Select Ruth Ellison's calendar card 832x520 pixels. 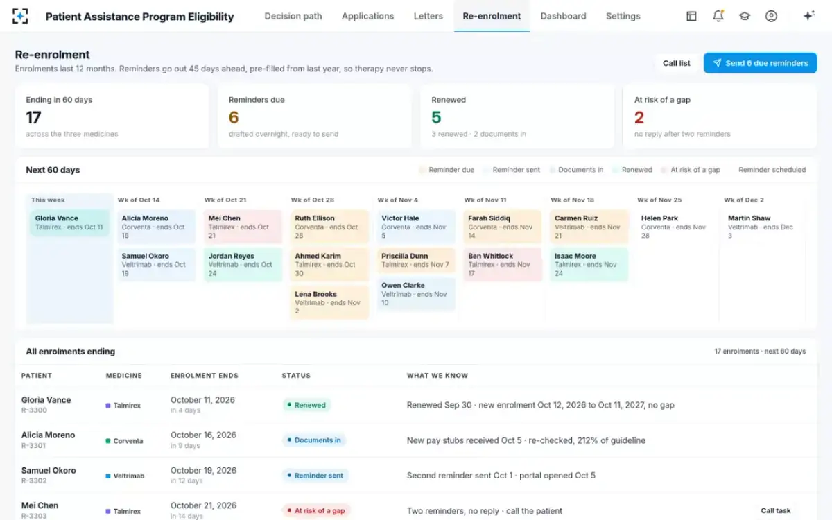coord(329,227)
